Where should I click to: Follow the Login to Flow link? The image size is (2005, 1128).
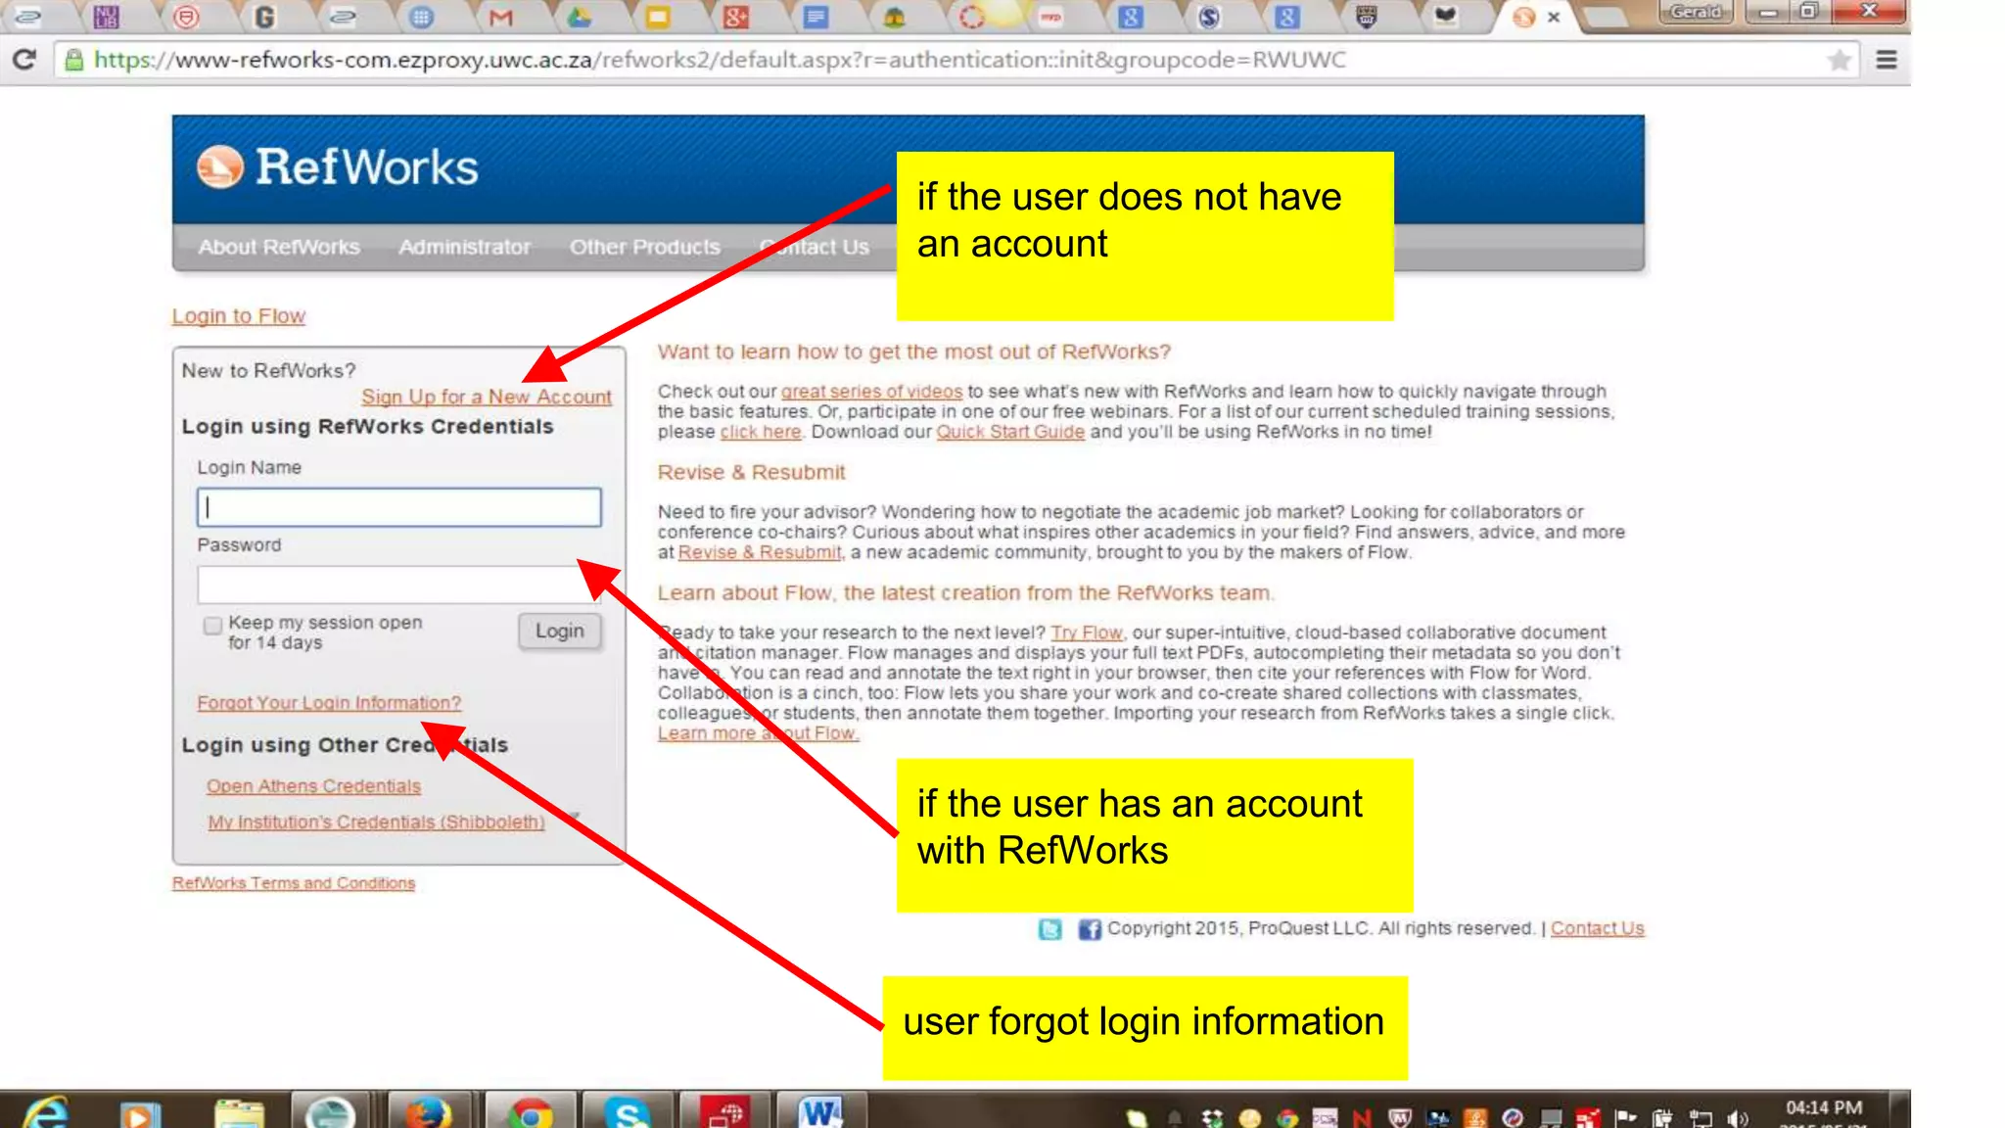click(239, 316)
